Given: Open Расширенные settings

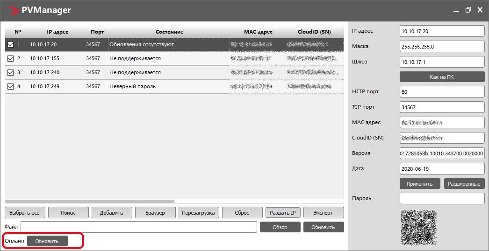Looking at the screenshot, I should click(x=464, y=184).
